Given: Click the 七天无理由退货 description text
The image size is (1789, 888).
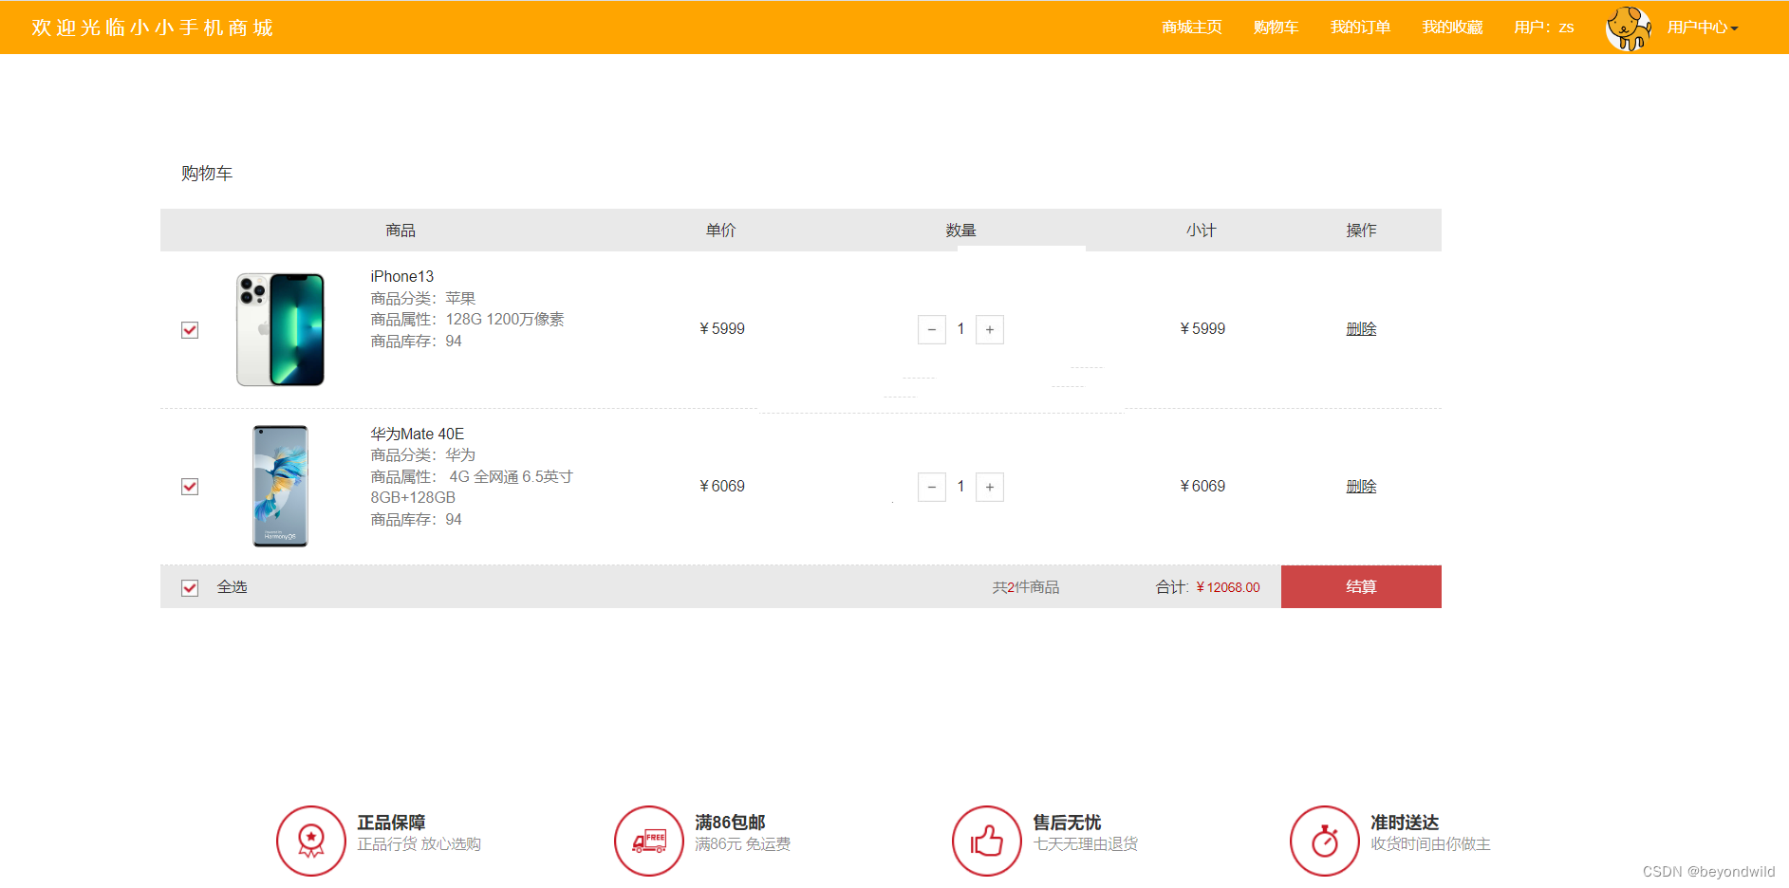Looking at the screenshot, I should coord(1085,844).
